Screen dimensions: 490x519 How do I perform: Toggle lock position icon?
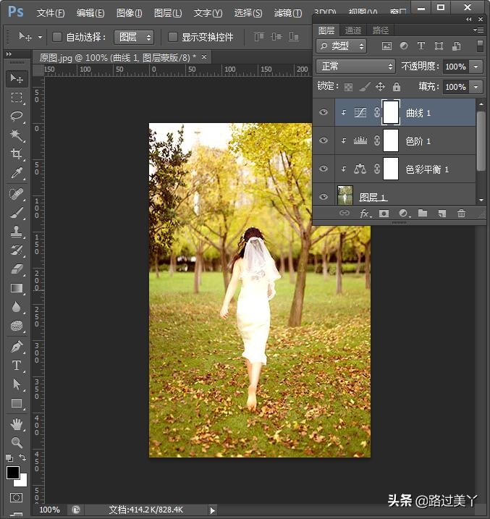click(x=380, y=87)
